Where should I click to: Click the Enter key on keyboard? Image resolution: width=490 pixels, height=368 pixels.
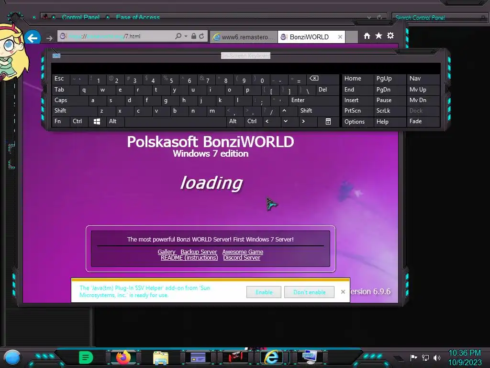point(313,100)
